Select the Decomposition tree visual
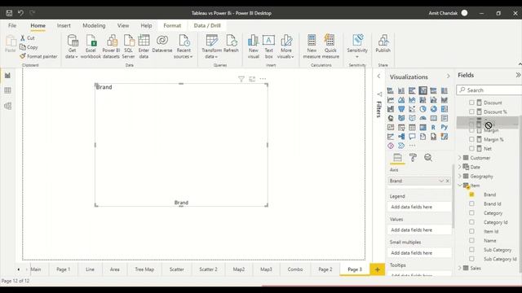 [401, 137]
